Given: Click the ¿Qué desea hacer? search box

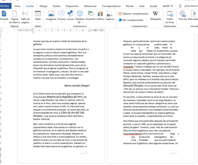Looking at the screenshot, I should (191, 6).
